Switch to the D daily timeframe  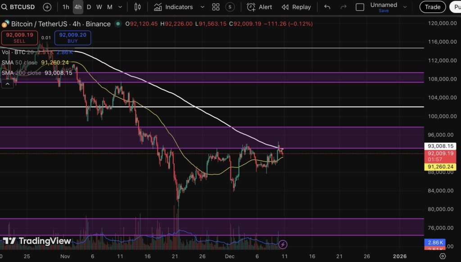[x=89, y=7]
